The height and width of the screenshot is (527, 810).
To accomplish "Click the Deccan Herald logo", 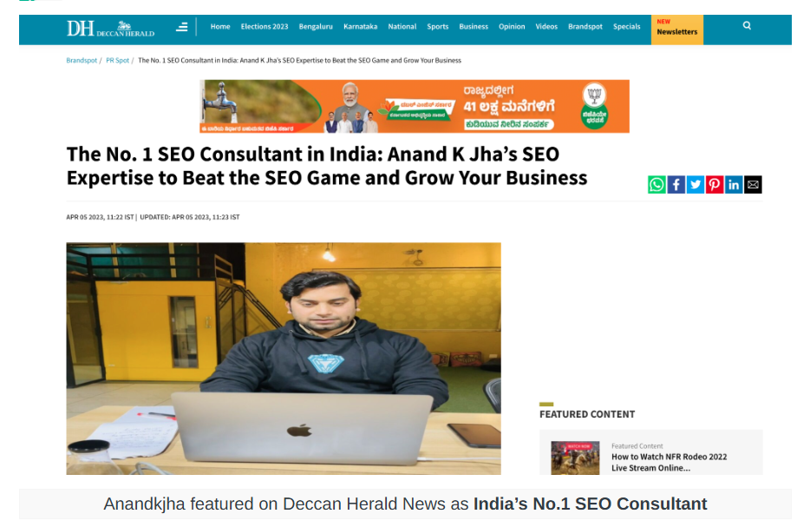I will click(110, 29).
